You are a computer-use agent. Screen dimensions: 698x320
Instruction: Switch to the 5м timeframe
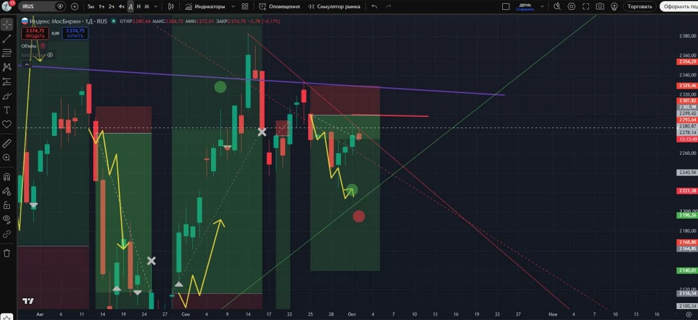(91, 7)
